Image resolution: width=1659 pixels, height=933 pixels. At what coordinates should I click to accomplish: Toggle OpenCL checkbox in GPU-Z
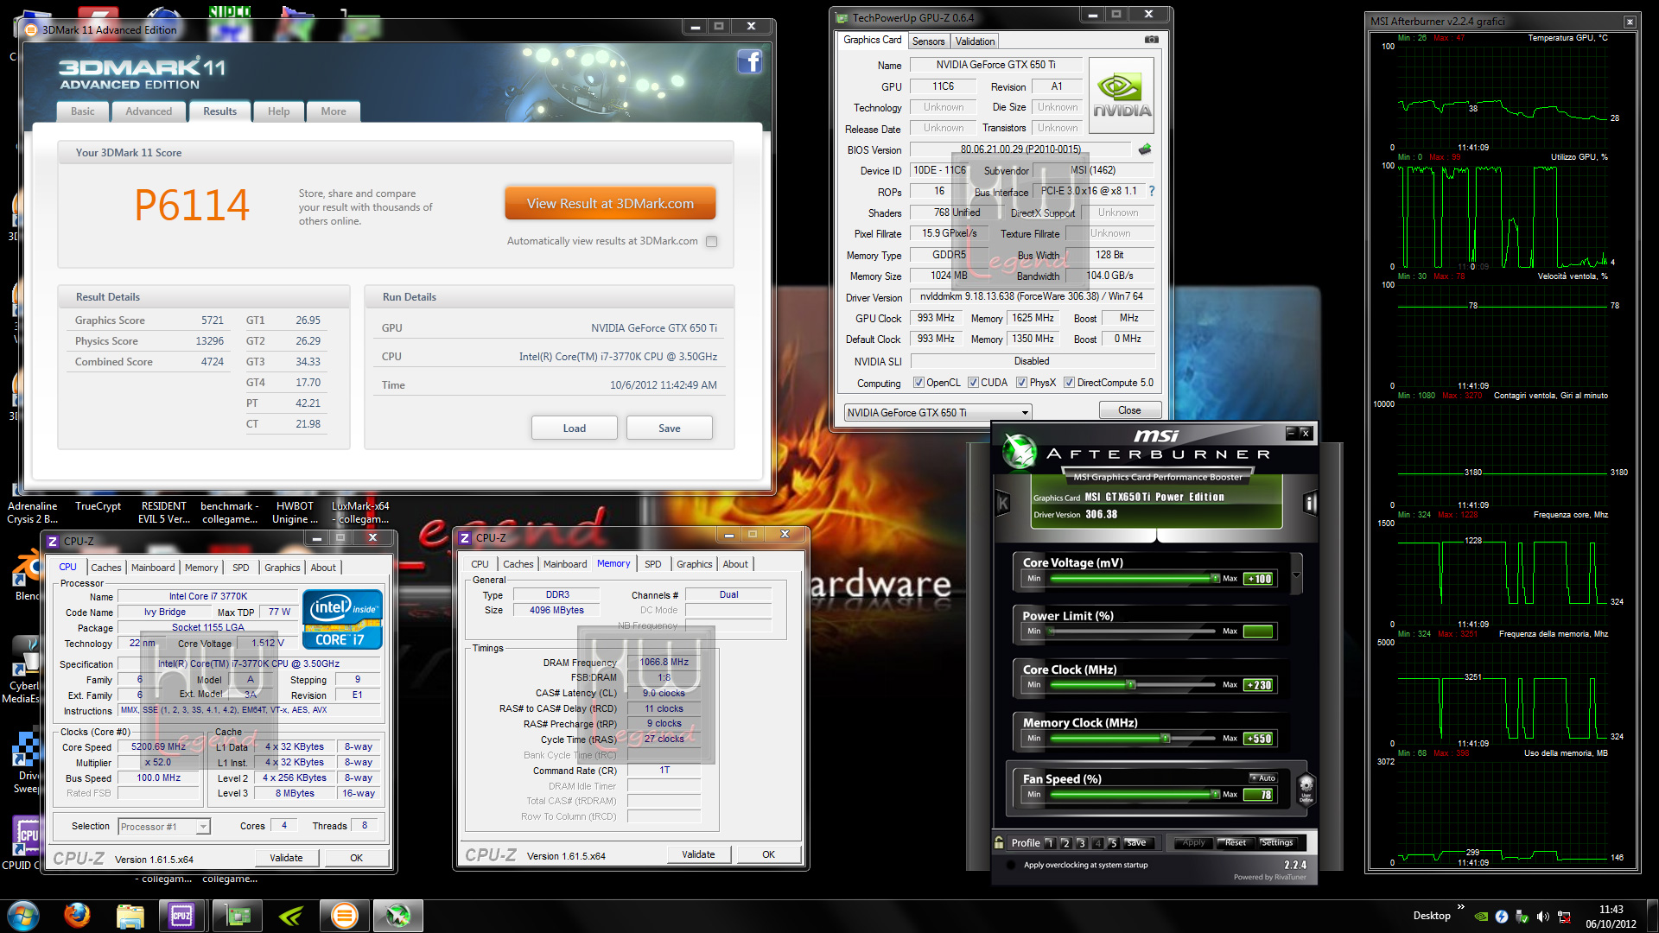point(918,383)
